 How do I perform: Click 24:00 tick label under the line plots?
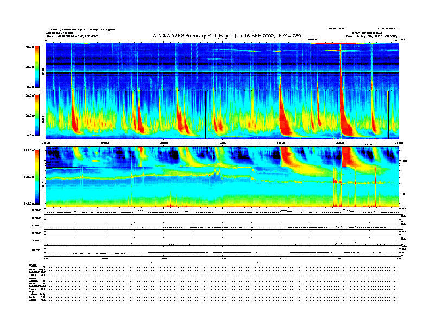point(399,258)
